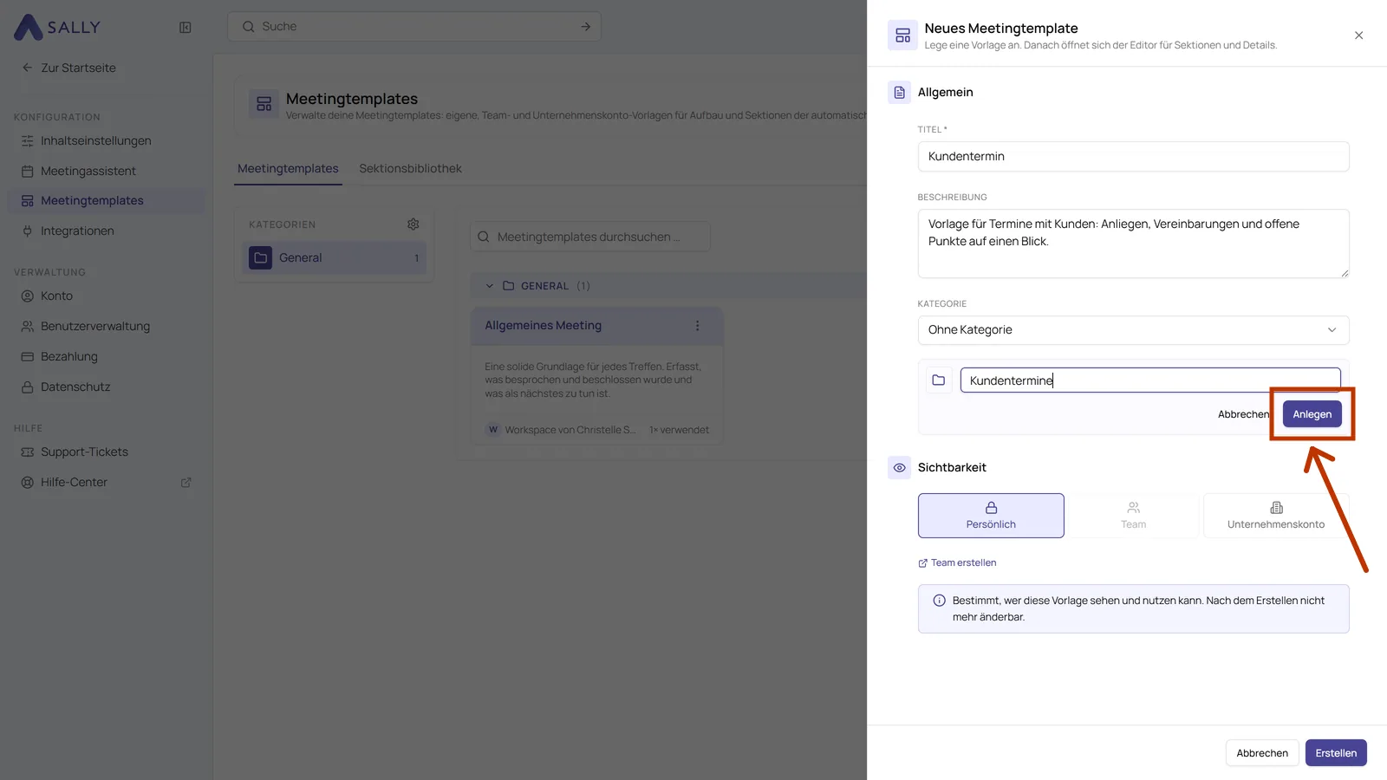The image size is (1387, 780).
Task: Click the Sichtbarkeit eye icon
Action: 899,468
